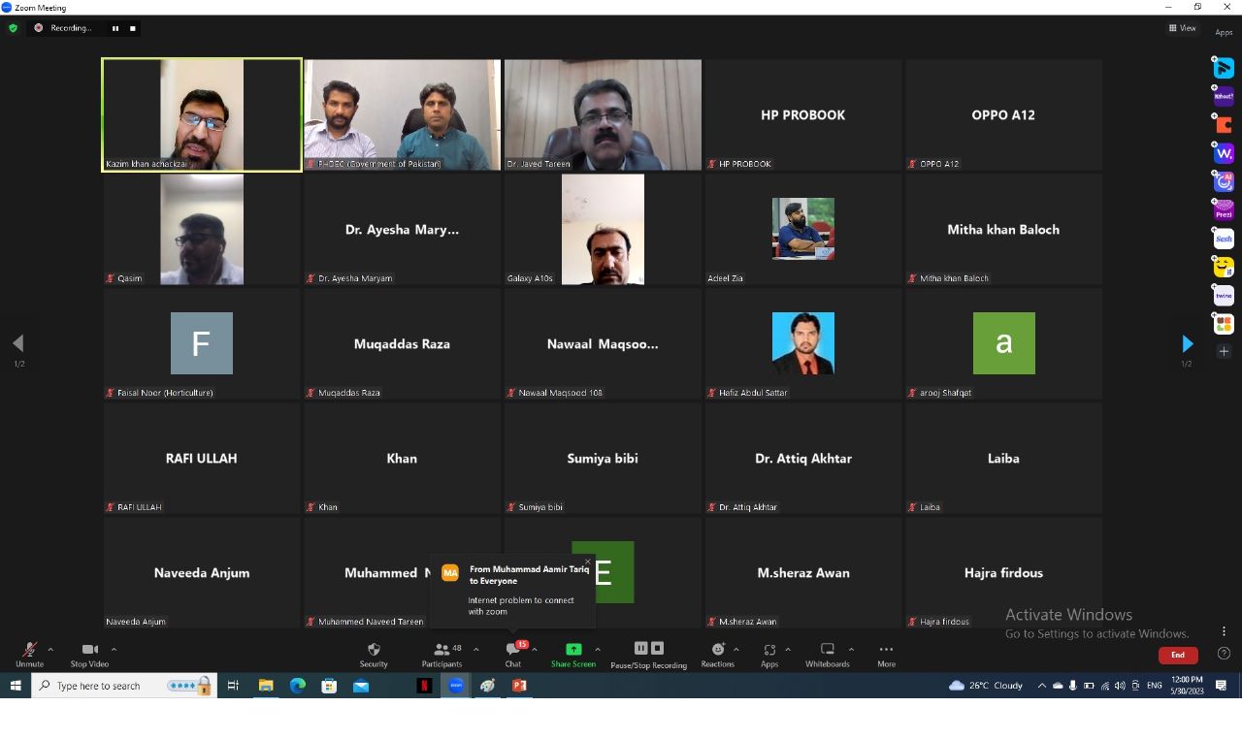1242x739 pixels.
Task: Open the Participants panel
Action: 441,651
